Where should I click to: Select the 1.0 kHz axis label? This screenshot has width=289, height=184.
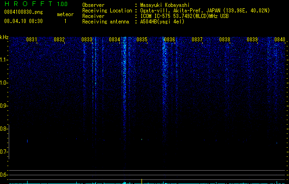4,83
